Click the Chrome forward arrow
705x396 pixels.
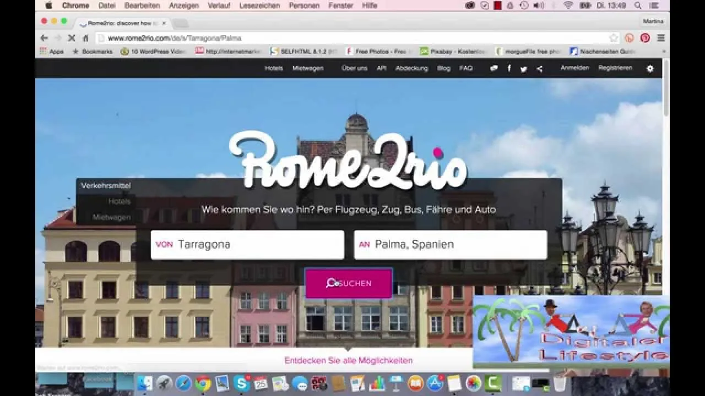57,38
